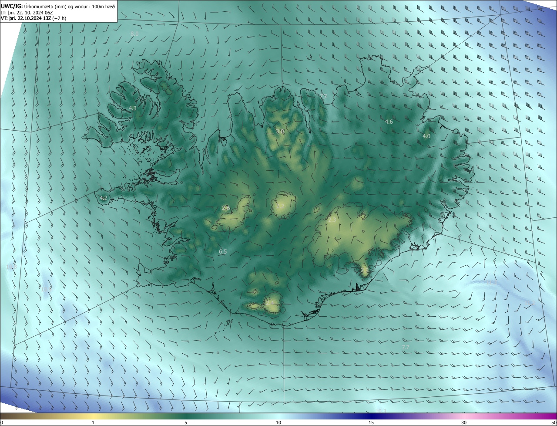Image resolution: width=557 pixels, height=426 pixels.
Task: Click the brown start of the color scale
Action: 5,416
